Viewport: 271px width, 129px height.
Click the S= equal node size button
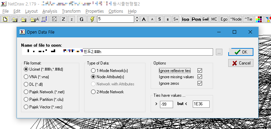[175, 19]
